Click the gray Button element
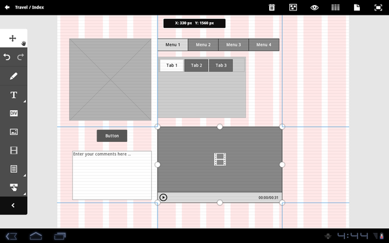 [112, 136]
